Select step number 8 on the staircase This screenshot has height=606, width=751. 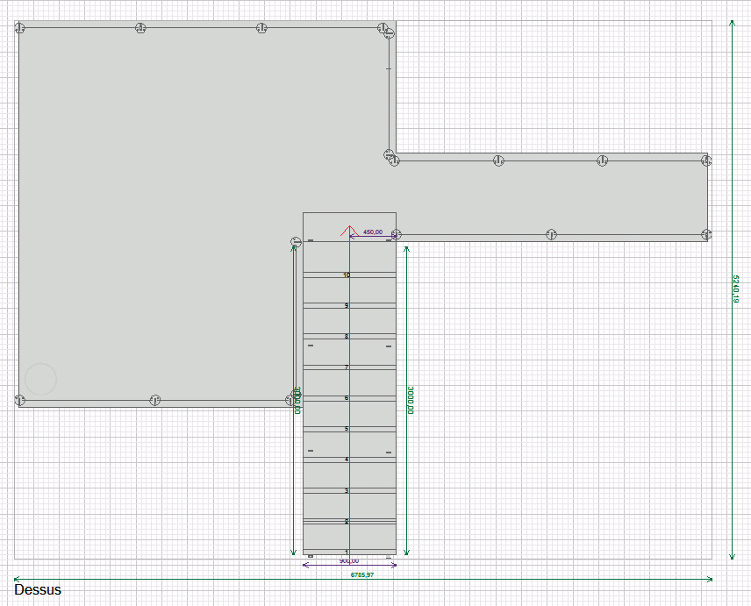pyautogui.click(x=347, y=337)
